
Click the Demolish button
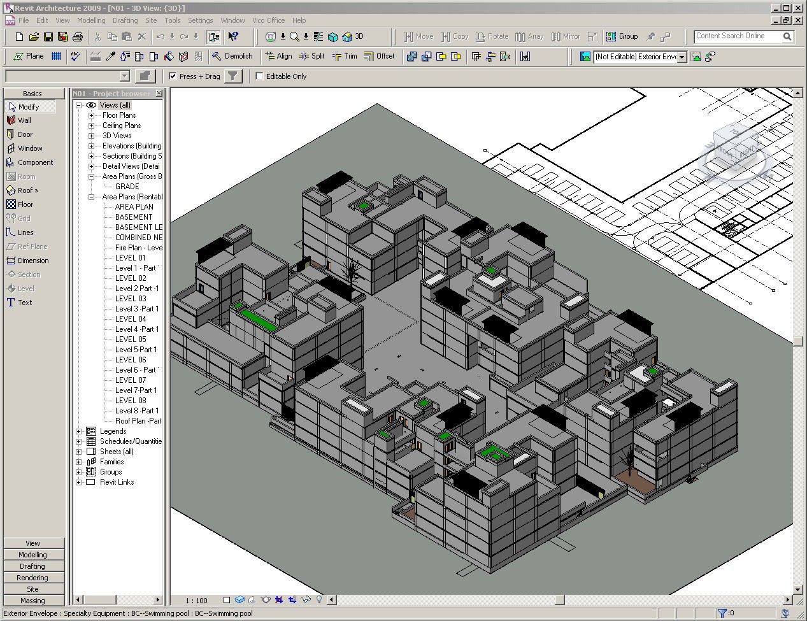(232, 57)
